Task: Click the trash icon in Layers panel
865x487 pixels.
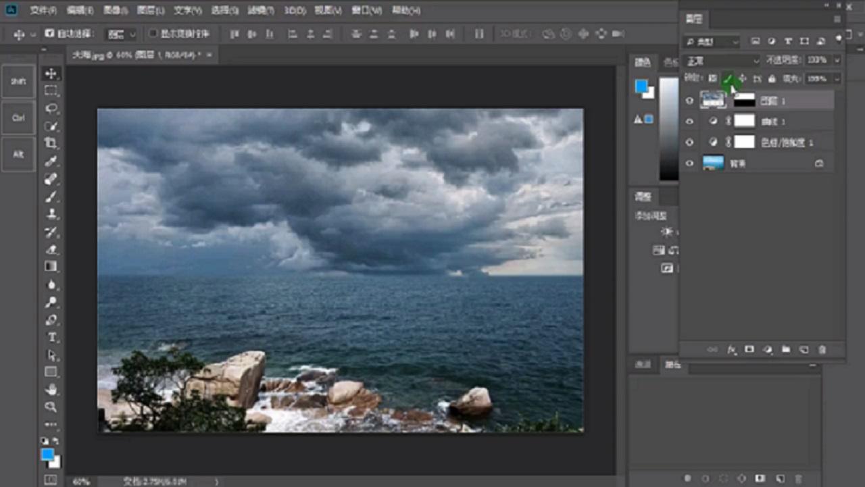Action: click(822, 350)
